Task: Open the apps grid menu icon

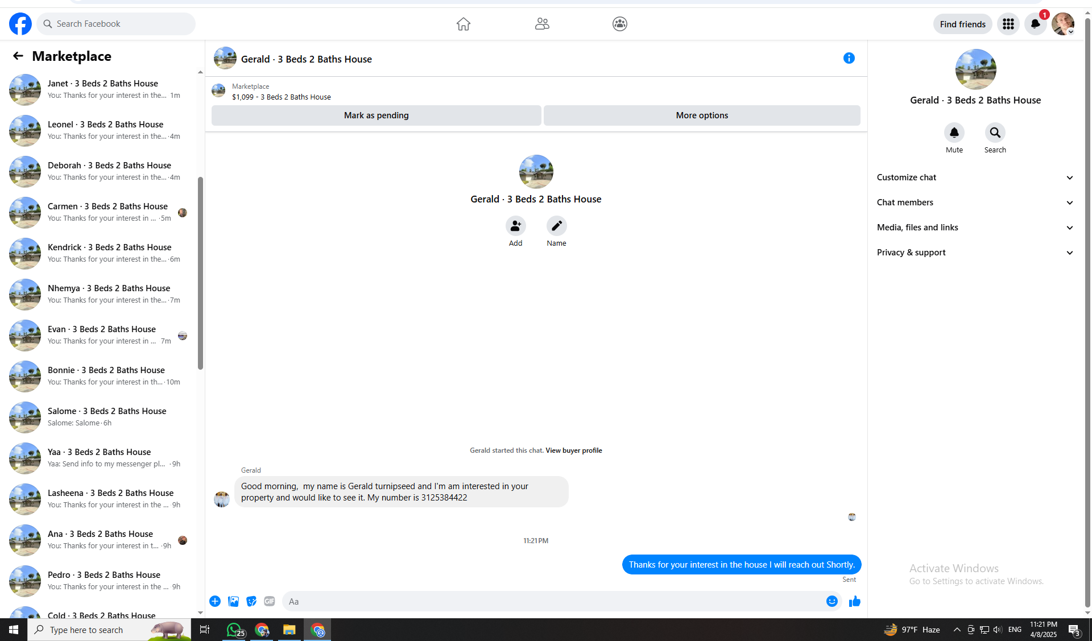Action: (1008, 24)
